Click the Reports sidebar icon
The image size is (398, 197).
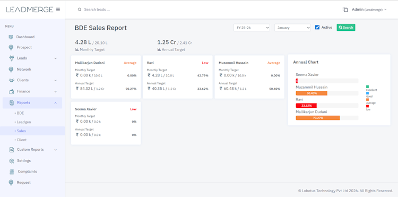pyautogui.click(x=12, y=102)
